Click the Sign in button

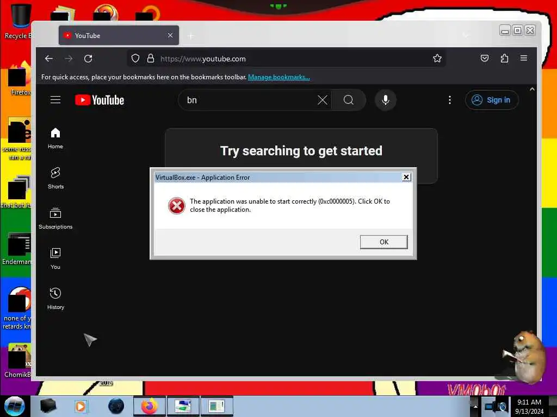(x=492, y=100)
